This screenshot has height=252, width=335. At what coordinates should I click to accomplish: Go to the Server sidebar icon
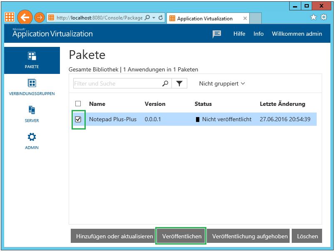[32, 110]
